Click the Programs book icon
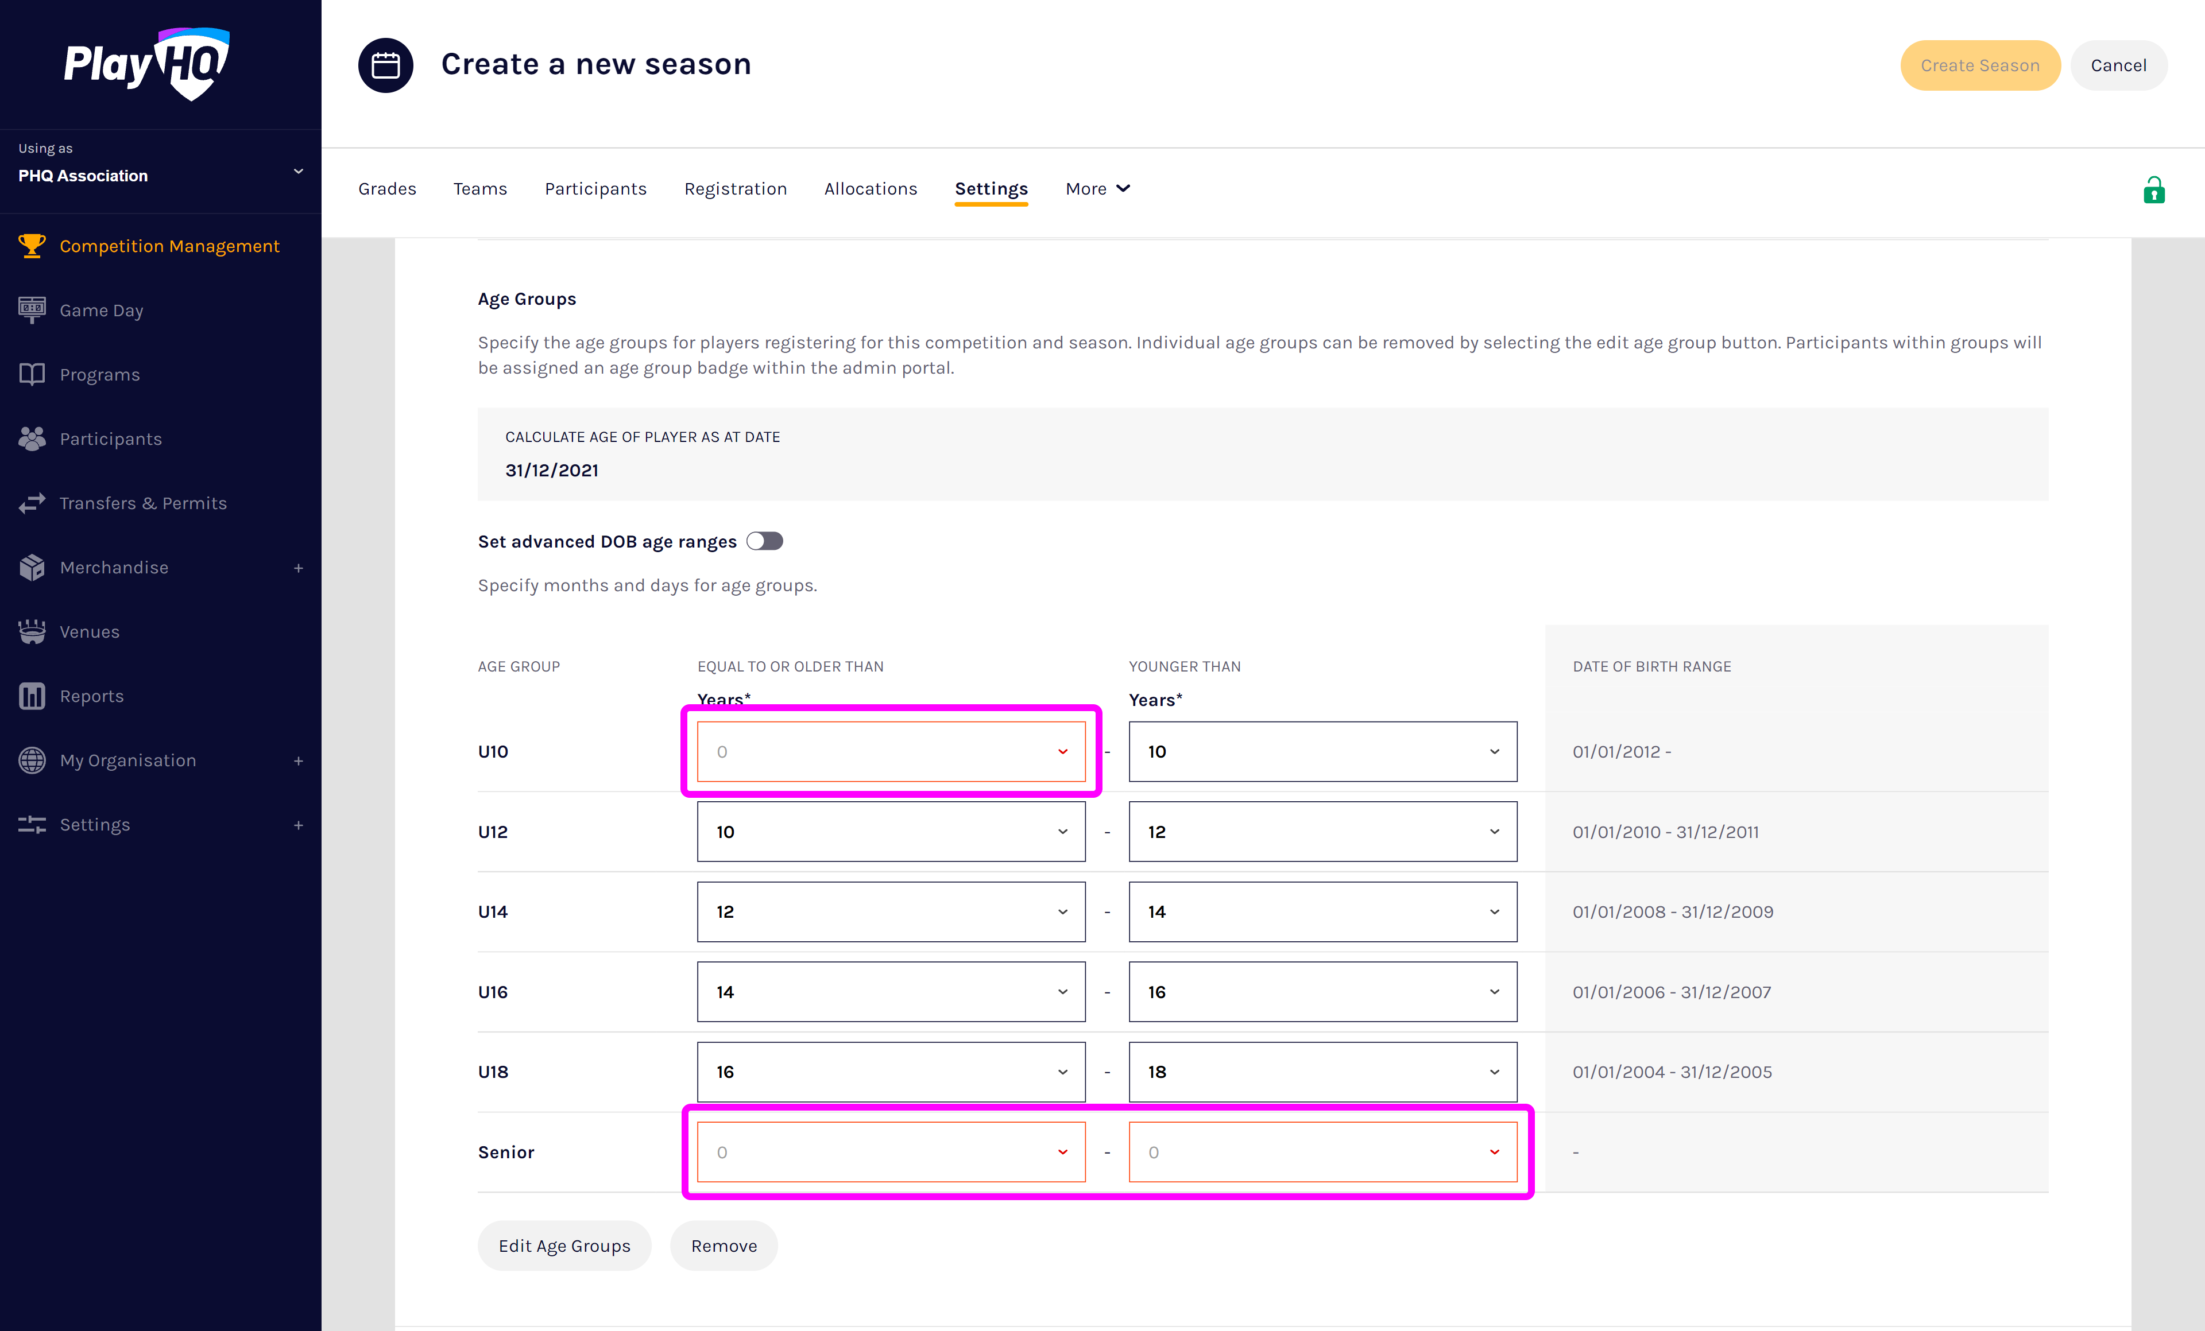The width and height of the screenshot is (2205, 1331). tap(32, 374)
